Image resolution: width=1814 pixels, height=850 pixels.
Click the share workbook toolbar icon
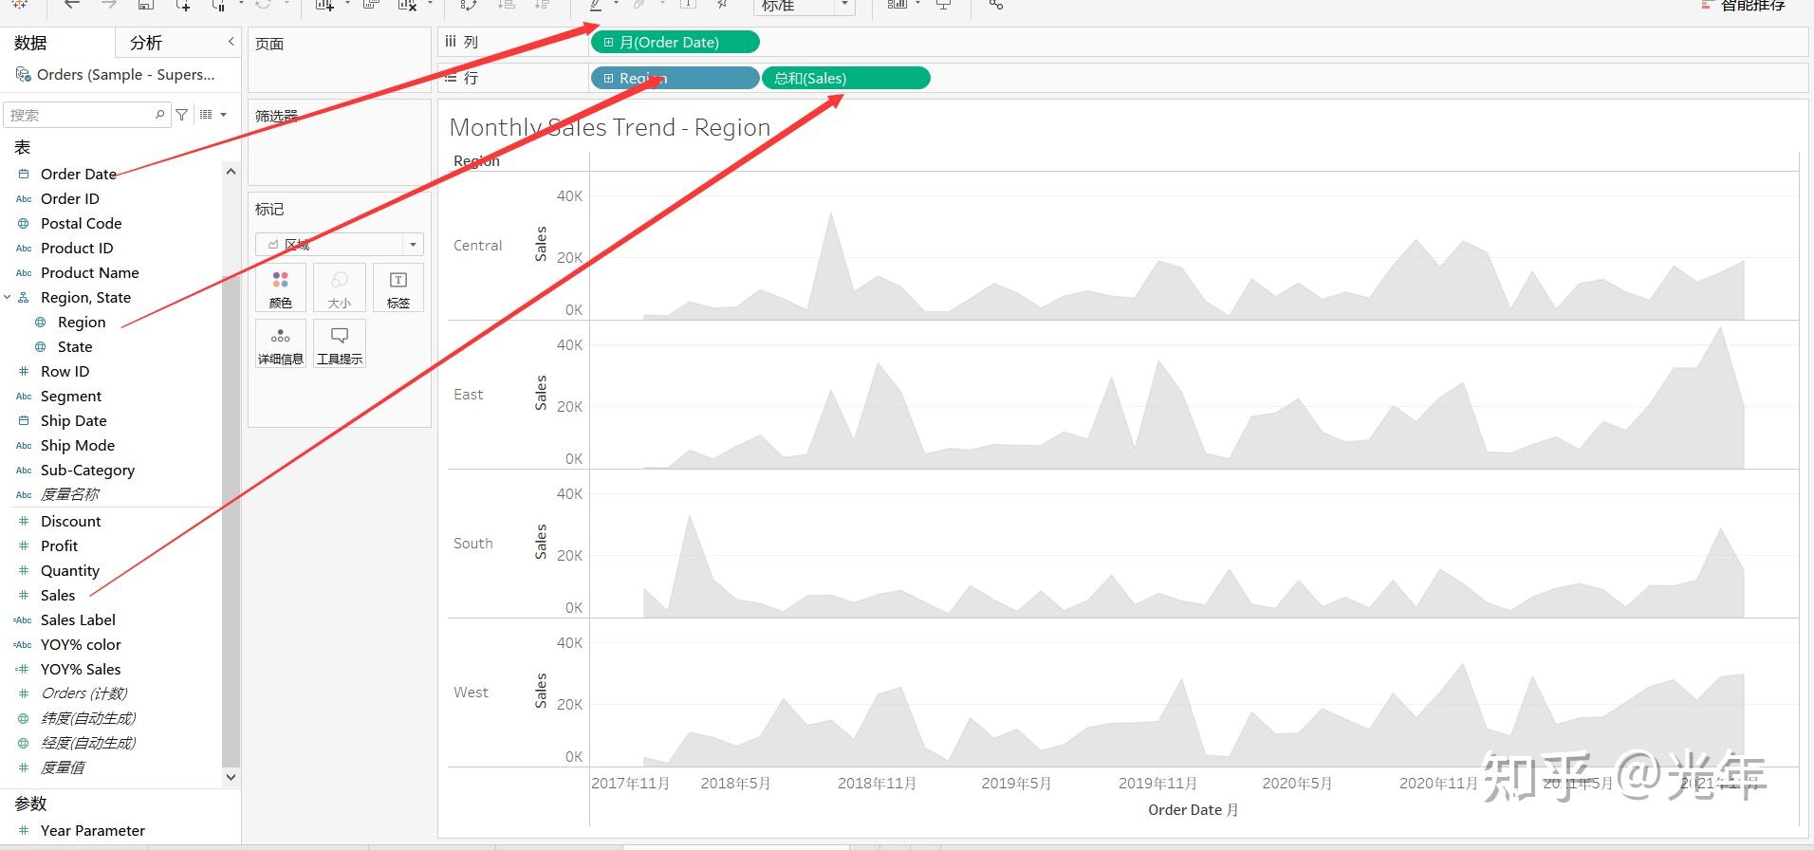pyautogui.click(x=995, y=5)
